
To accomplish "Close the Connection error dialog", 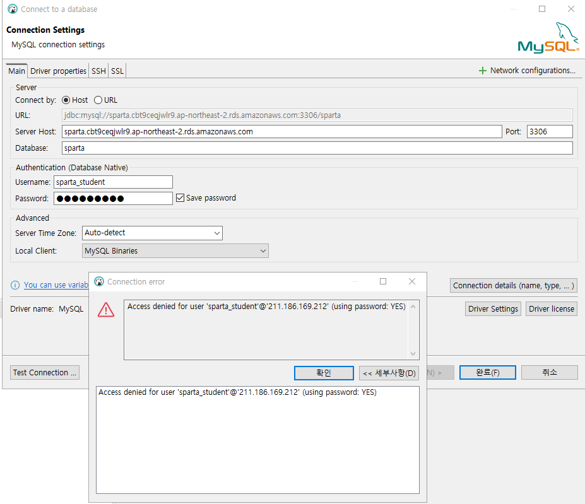I will (412, 281).
